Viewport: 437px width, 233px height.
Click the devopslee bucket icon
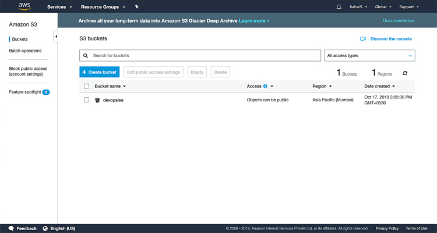coord(97,100)
